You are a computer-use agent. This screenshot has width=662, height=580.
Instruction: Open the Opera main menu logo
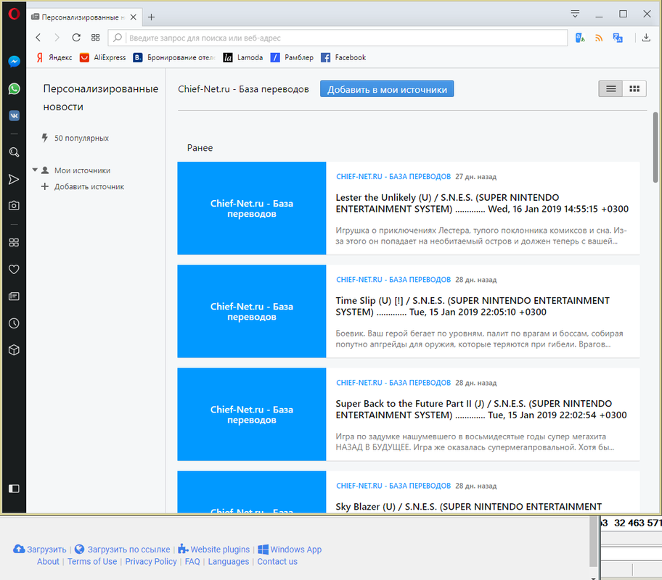click(14, 14)
